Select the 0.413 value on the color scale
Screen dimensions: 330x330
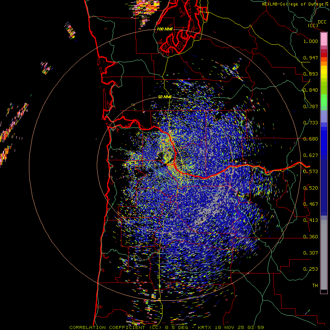click(x=311, y=220)
